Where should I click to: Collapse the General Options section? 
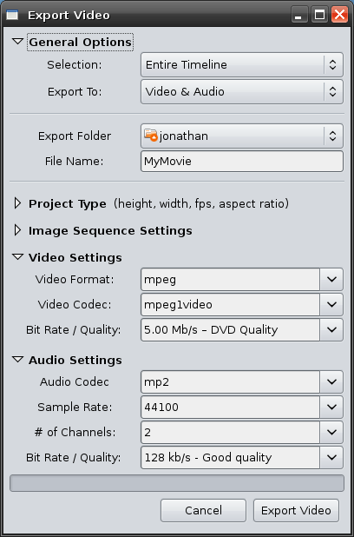click(17, 42)
